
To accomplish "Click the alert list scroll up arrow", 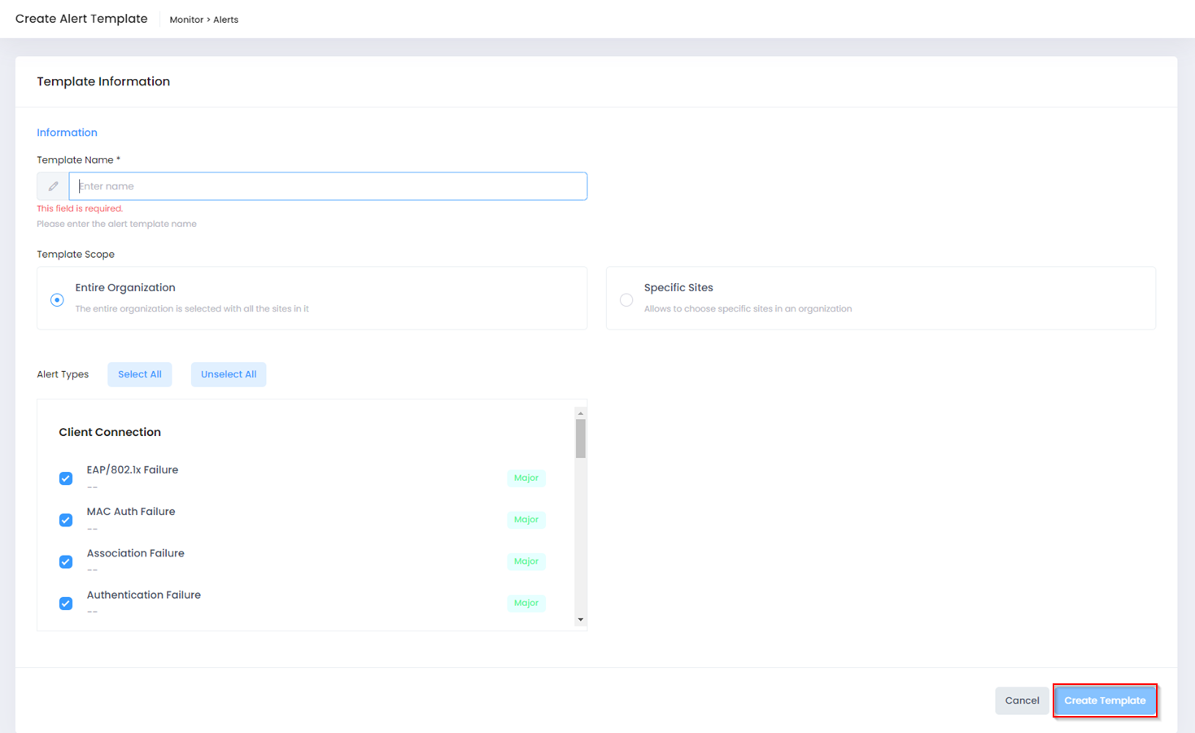I will (x=580, y=413).
